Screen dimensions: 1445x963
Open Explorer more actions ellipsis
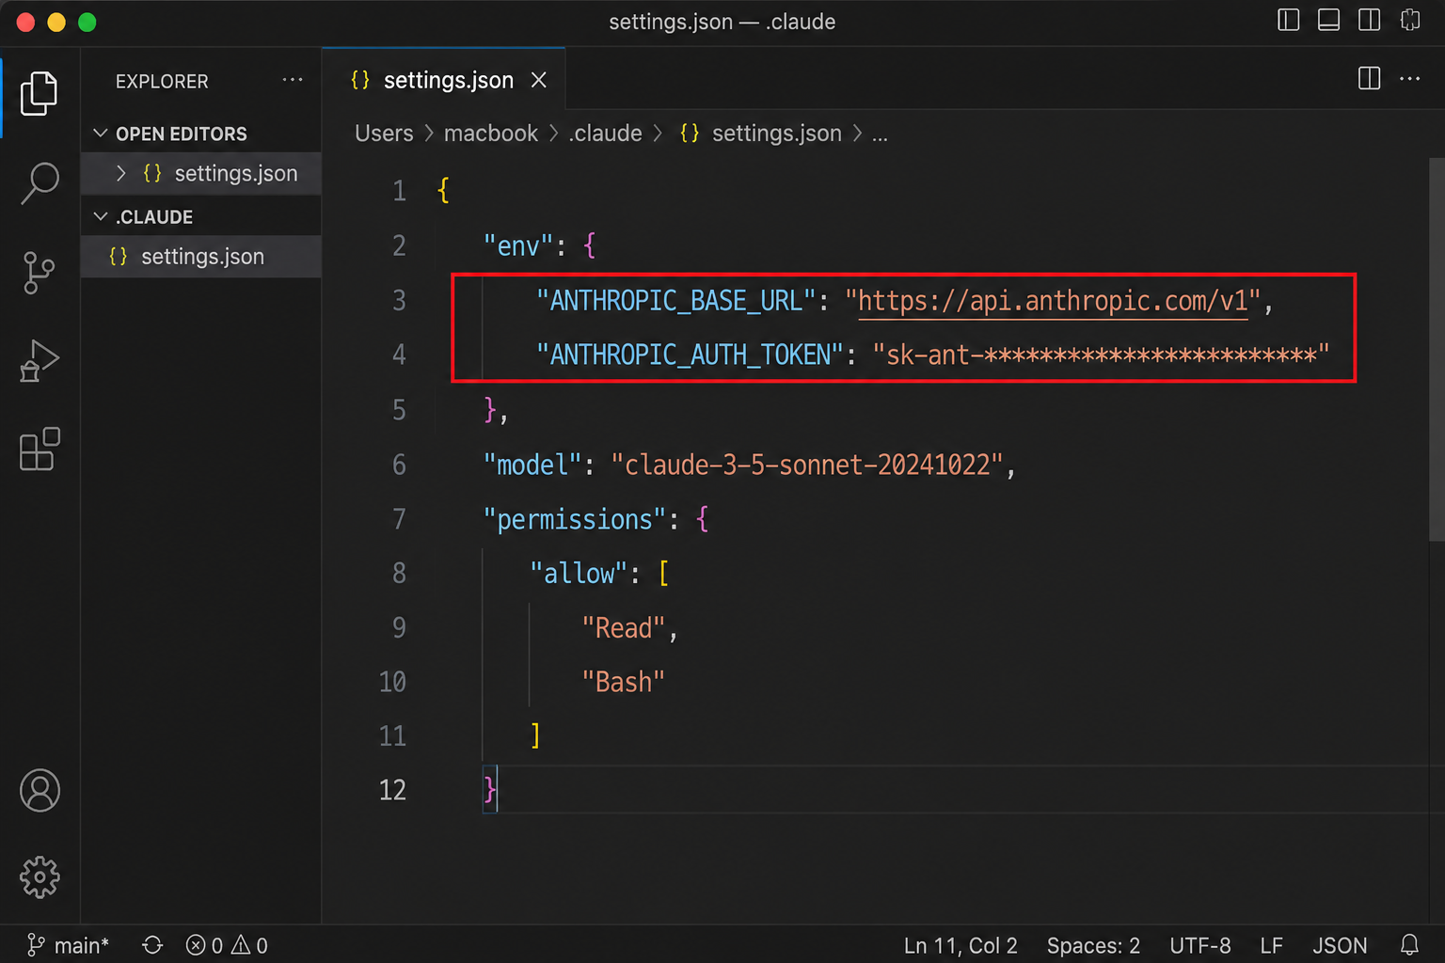point(293,80)
